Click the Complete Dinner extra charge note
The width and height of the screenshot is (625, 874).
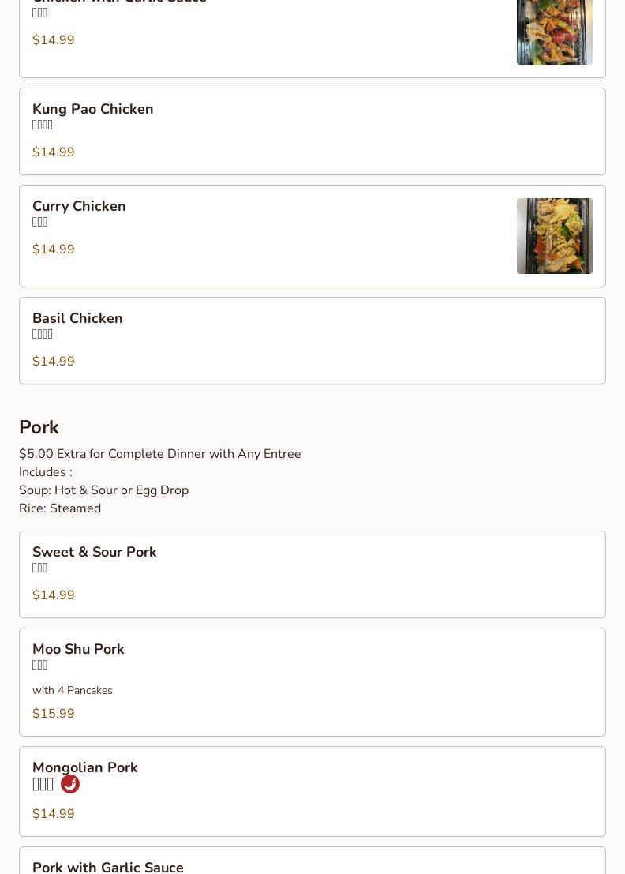(x=160, y=454)
